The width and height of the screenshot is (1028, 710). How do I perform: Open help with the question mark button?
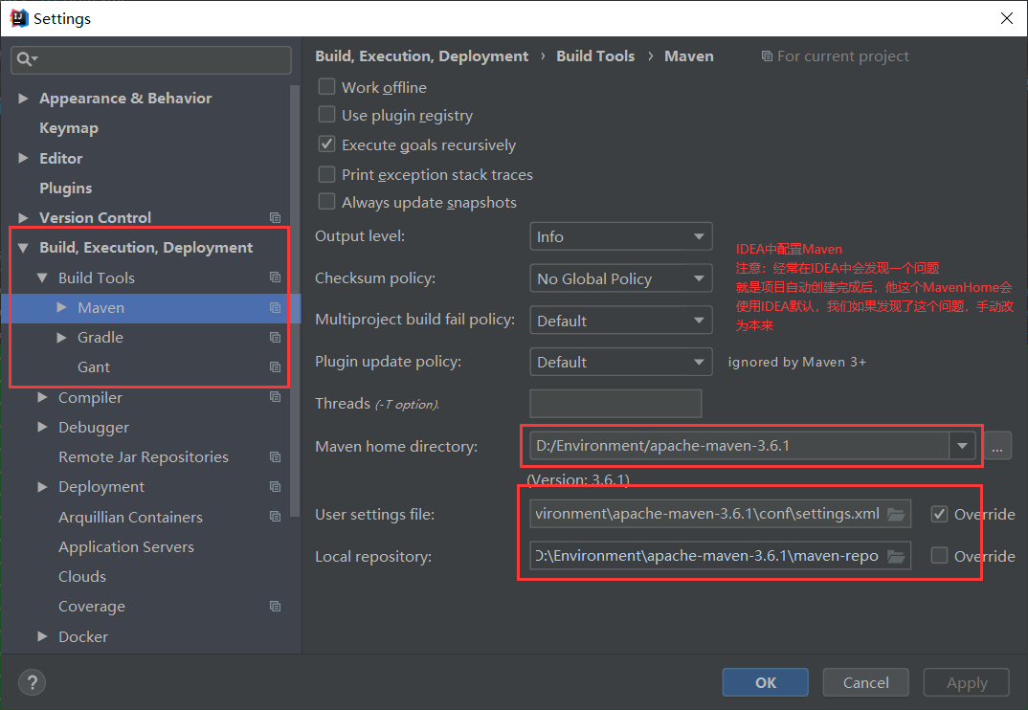pos(33,682)
